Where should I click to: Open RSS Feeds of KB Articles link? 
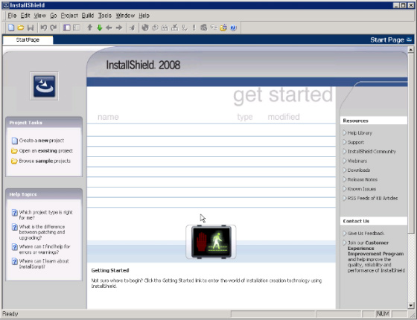(372, 198)
